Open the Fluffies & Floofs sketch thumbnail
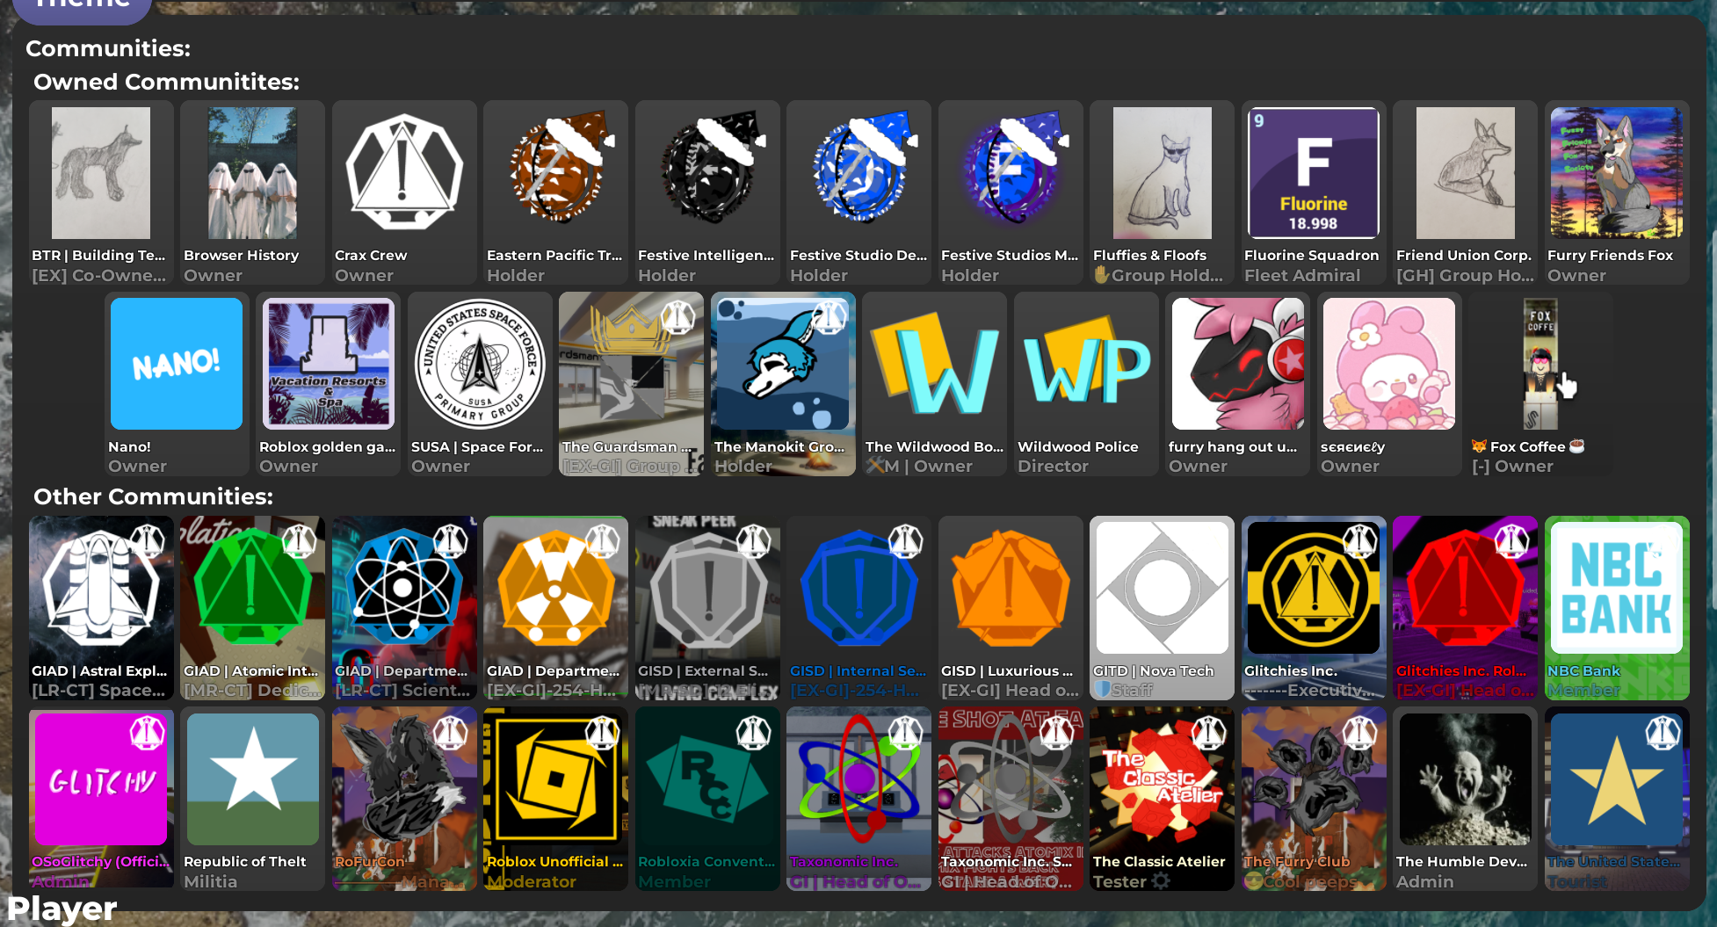Screen dimensions: 1717x927 click(1162, 173)
